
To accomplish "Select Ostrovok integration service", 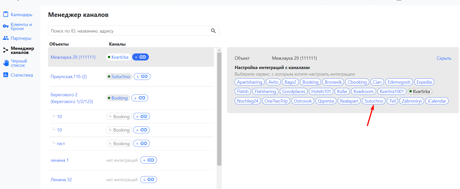I will tap(303, 101).
